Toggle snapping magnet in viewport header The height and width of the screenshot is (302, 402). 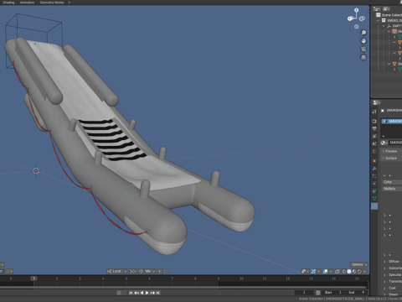[141, 271]
